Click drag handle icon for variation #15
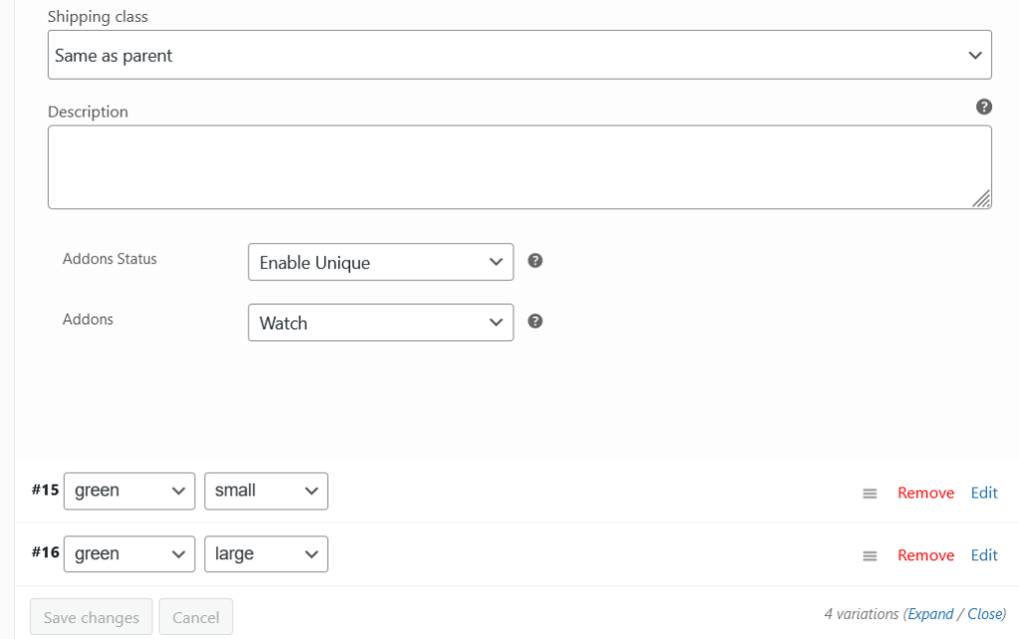 click(x=870, y=494)
